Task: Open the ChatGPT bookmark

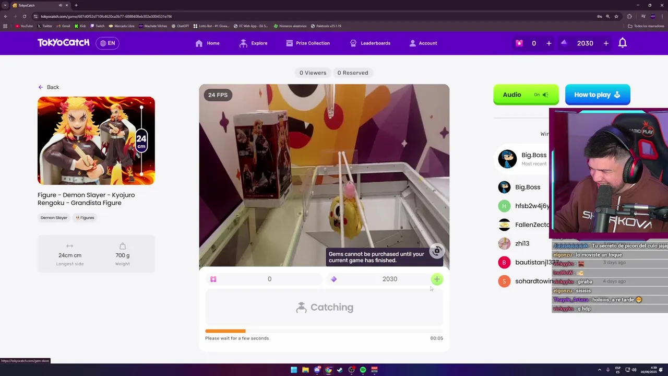Action: (x=180, y=26)
